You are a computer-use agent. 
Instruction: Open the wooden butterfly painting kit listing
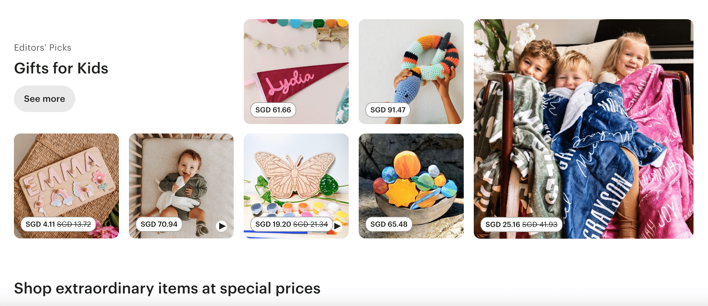(x=296, y=186)
